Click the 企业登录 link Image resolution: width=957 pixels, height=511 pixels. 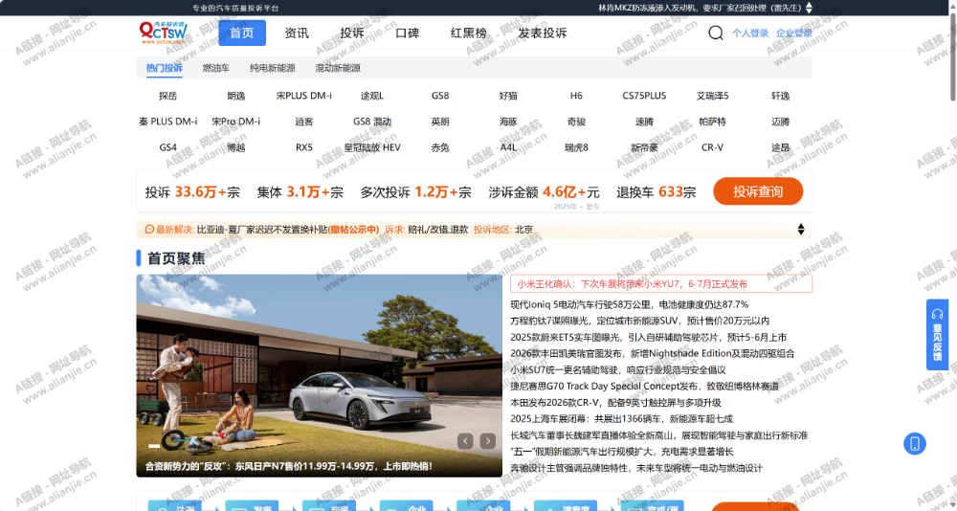794,33
